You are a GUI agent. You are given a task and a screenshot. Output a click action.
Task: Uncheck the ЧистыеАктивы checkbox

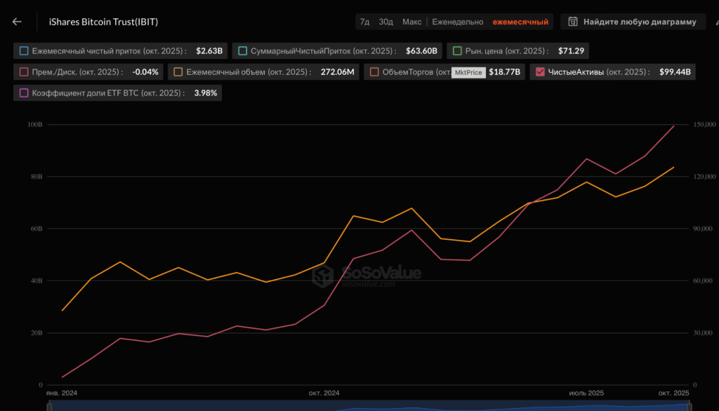pyautogui.click(x=540, y=72)
